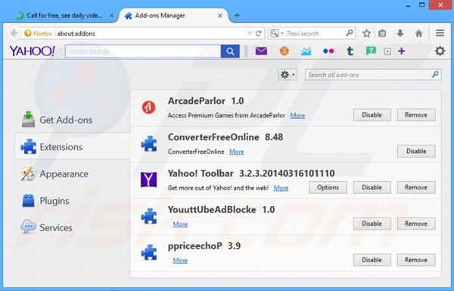Open Yahoo! Toolbar Options
Viewport: 454px width, 291px height.
click(328, 187)
